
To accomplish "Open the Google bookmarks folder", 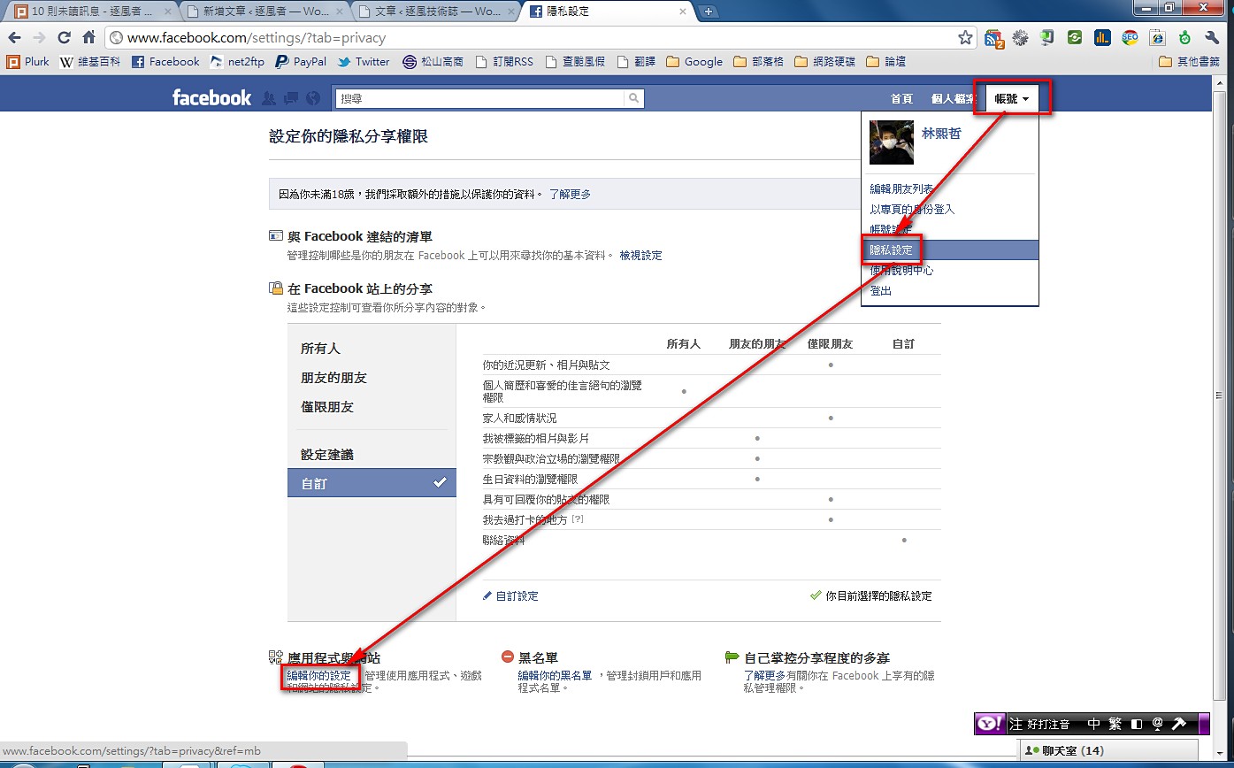I will [694, 62].
